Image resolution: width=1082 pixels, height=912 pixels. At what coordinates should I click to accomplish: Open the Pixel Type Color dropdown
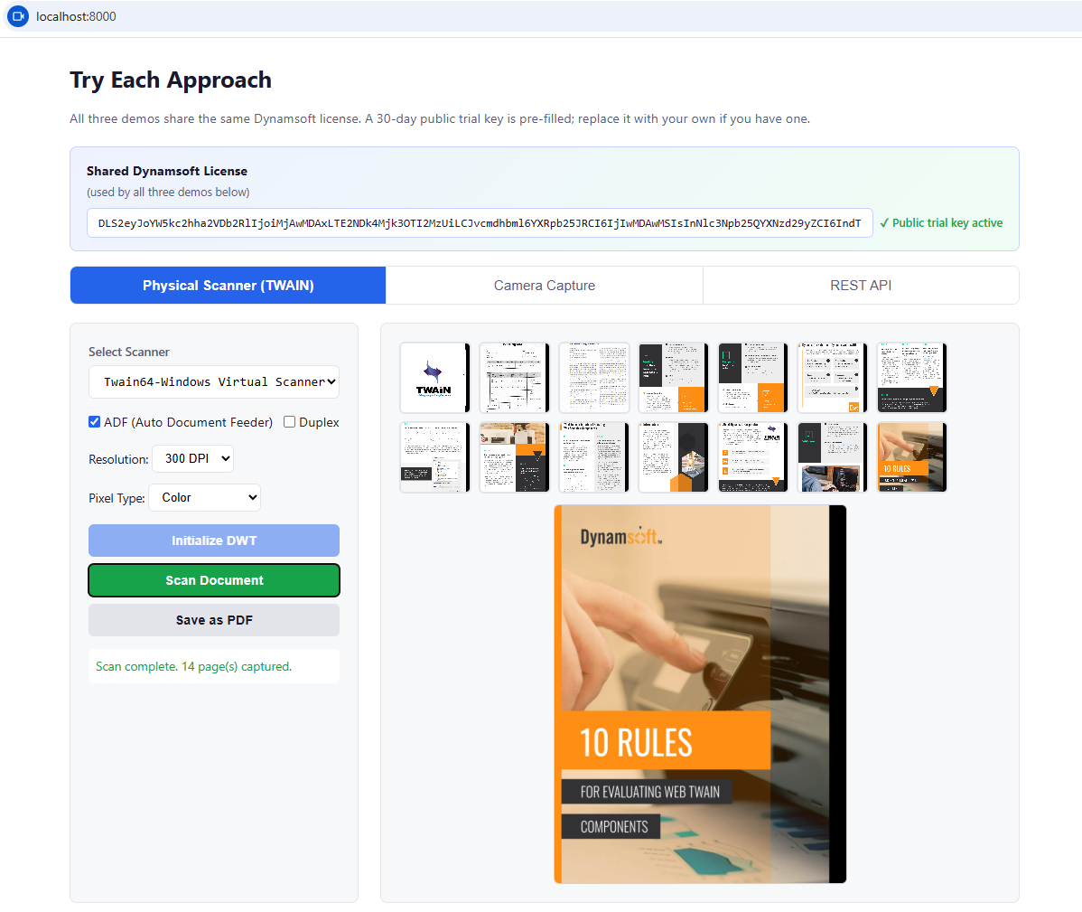click(204, 498)
